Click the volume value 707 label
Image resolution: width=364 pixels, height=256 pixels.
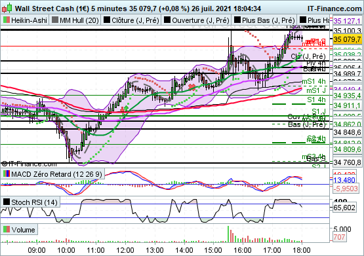click(339, 237)
